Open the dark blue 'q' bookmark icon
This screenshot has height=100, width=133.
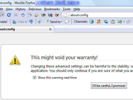click(x=50, y=15)
